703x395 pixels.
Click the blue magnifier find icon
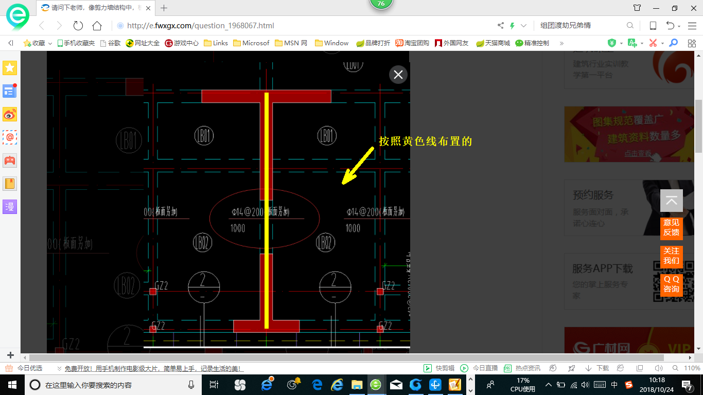[673, 43]
